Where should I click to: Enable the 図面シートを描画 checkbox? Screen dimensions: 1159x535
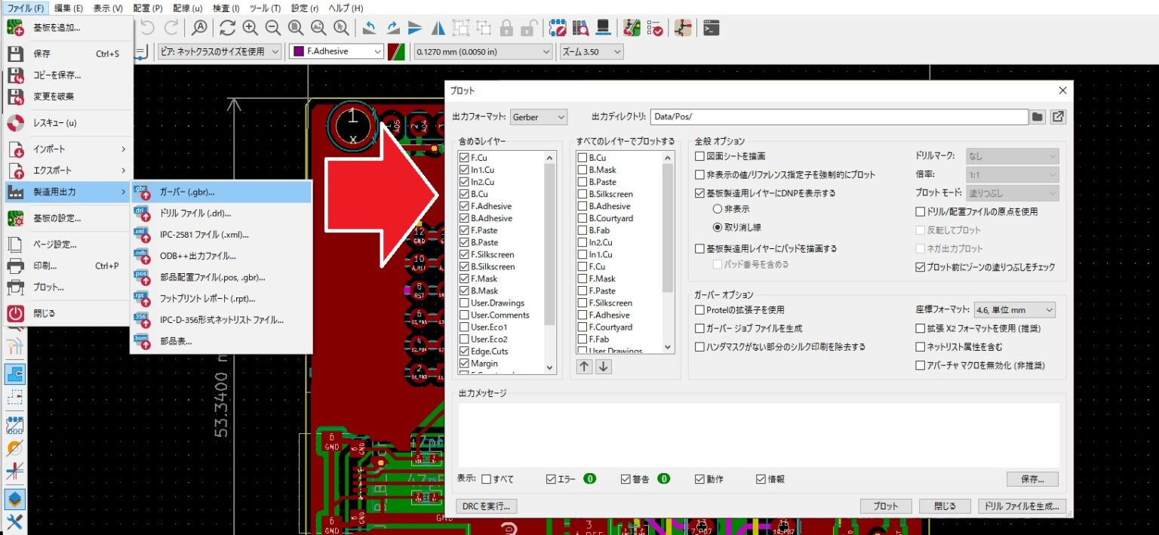pyautogui.click(x=700, y=155)
